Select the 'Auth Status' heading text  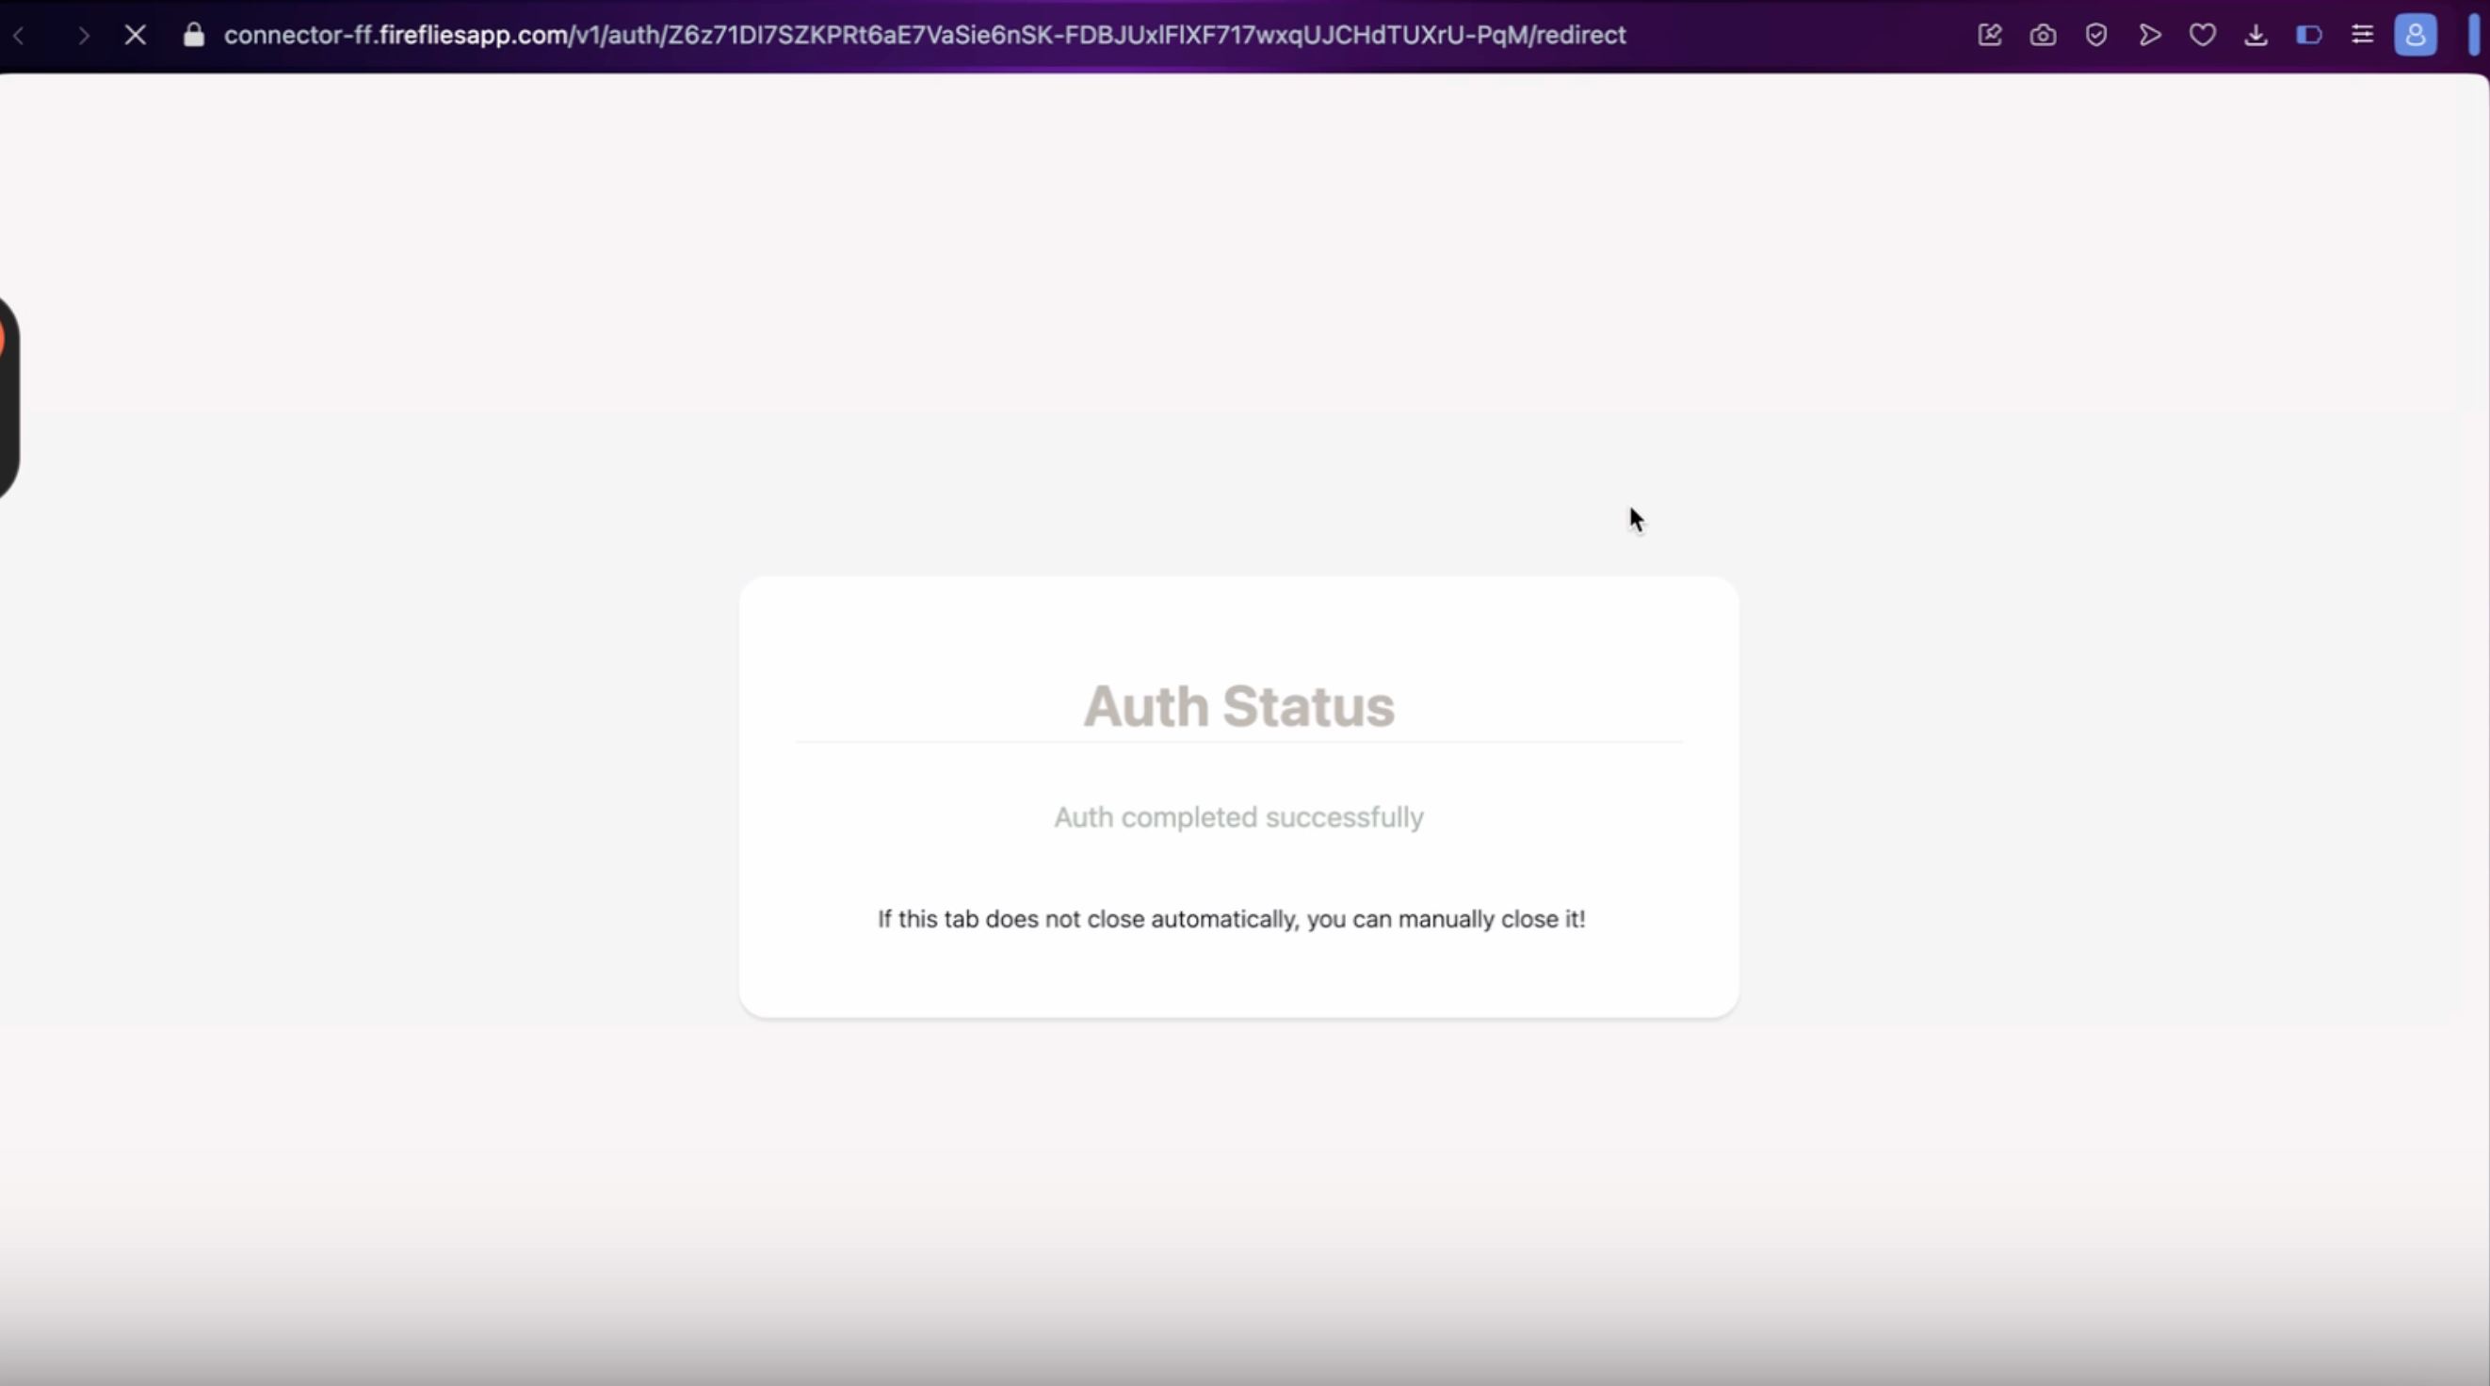tap(1238, 705)
